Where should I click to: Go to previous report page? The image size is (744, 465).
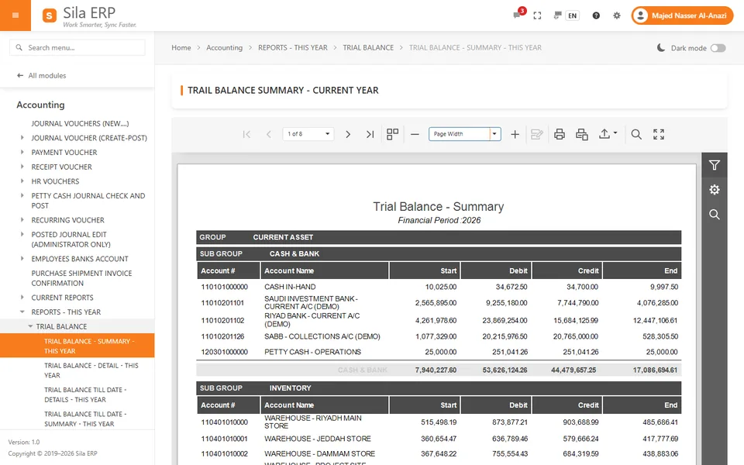(269, 134)
